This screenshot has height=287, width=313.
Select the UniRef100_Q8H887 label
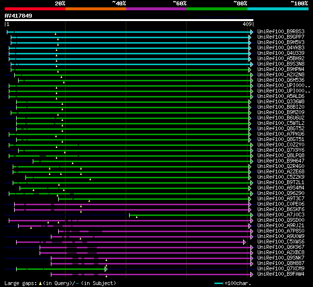pyautogui.click(x=281, y=263)
